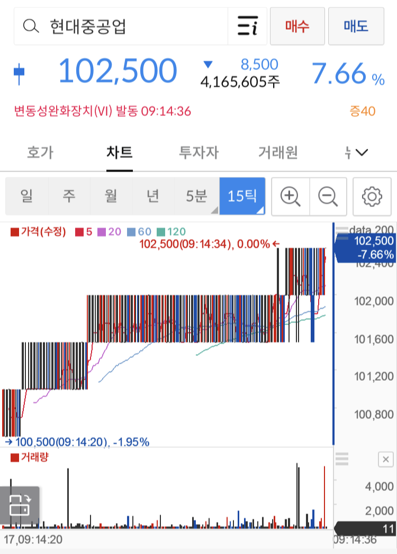Tap the volume panel handle lines
Image resolution: width=397 pixels, height=554 pixels.
(x=341, y=459)
